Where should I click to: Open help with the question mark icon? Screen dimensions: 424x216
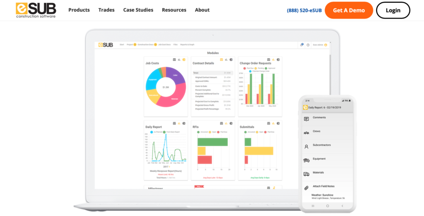click(308, 45)
